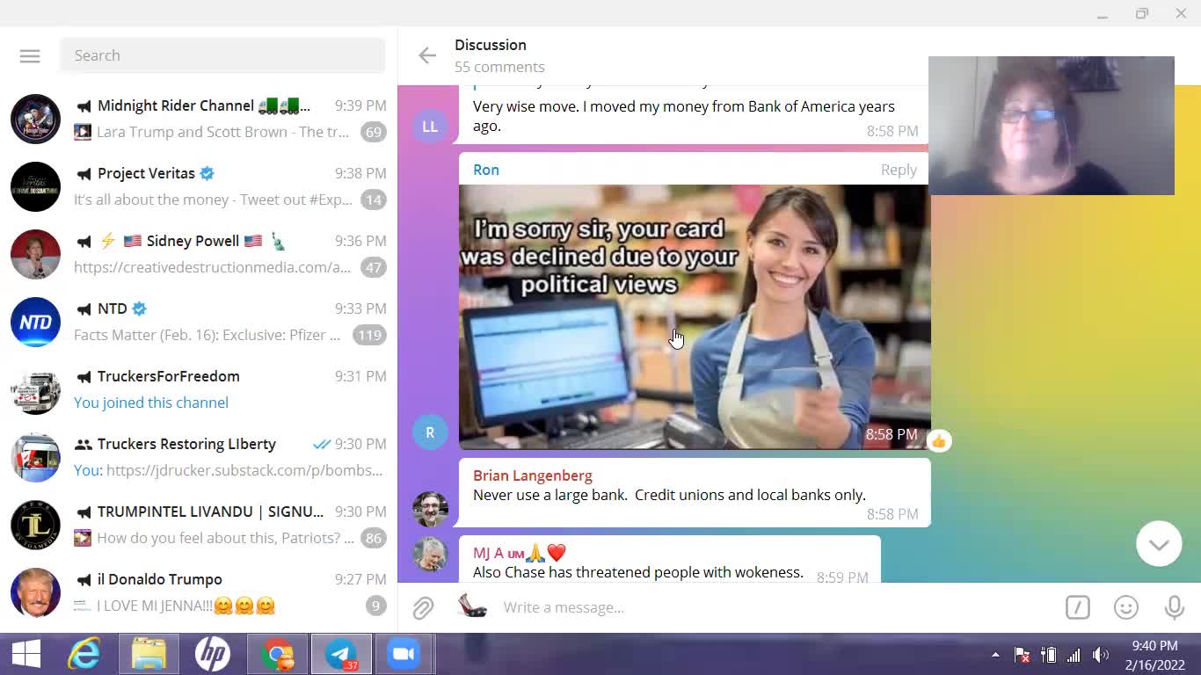The width and height of the screenshot is (1201, 675).
Task: Click MJ A profile photo
Action: [x=430, y=555]
